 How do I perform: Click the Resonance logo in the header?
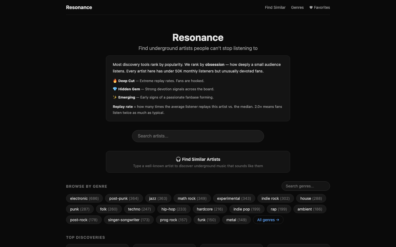(79, 7)
